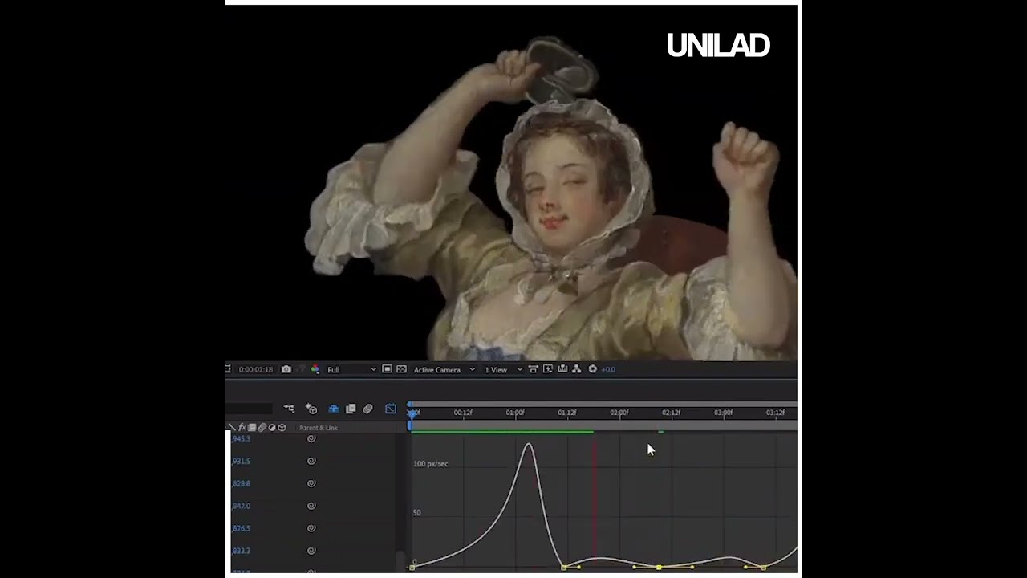Select the first keyframe at graph start

(x=412, y=568)
